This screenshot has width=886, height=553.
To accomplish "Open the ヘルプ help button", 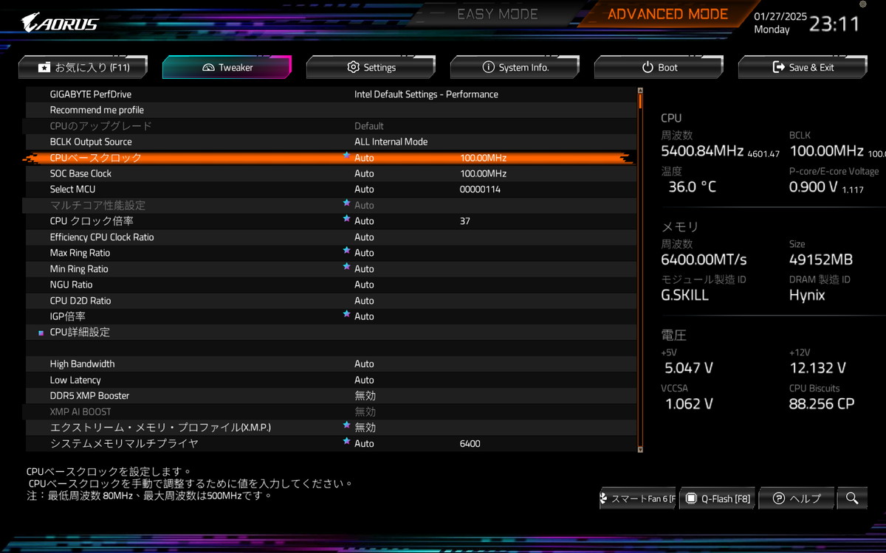I will click(x=796, y=498).
